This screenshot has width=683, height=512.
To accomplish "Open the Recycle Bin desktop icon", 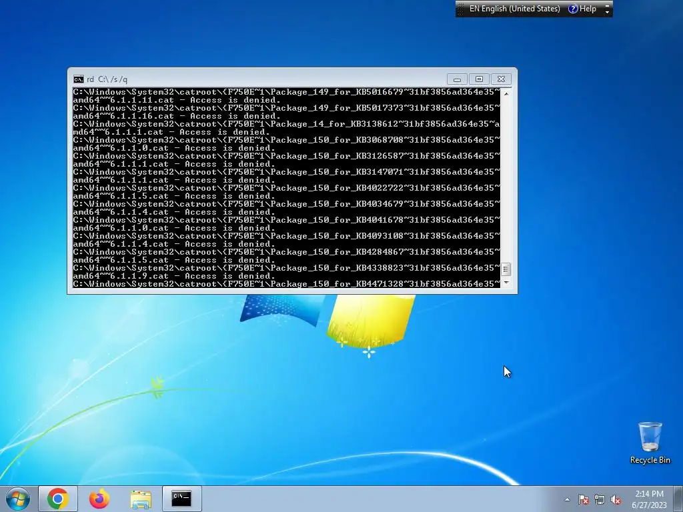I will pyautogui.click(x=650, y=443).
